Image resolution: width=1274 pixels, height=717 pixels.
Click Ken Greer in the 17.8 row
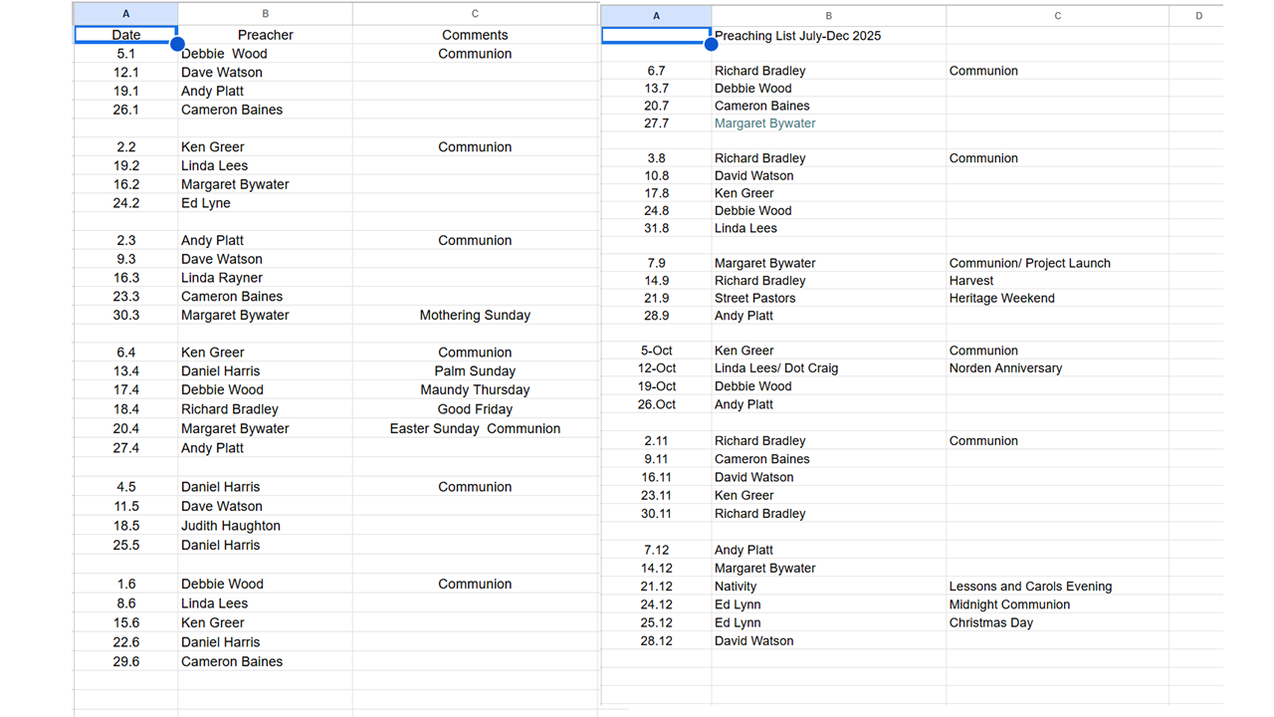828,193
